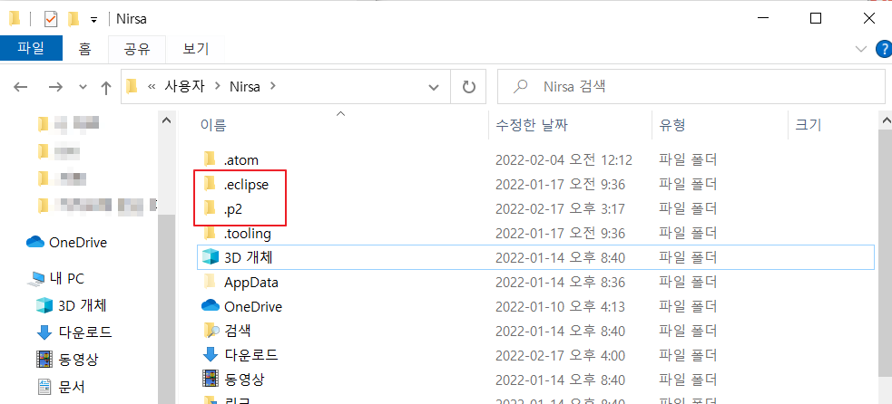Viewport: 892px width, 404px height.
Task: Sort by the 유형 column header
Action: point(671,124)
